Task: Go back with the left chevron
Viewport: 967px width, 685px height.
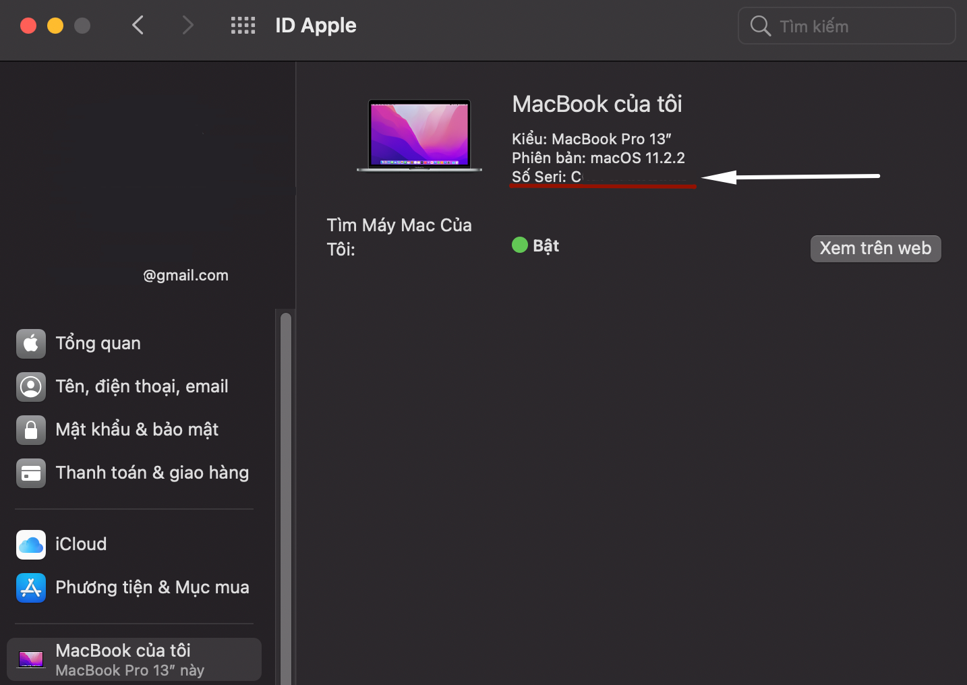Action: pyautogui.click(x=138, y=26)
